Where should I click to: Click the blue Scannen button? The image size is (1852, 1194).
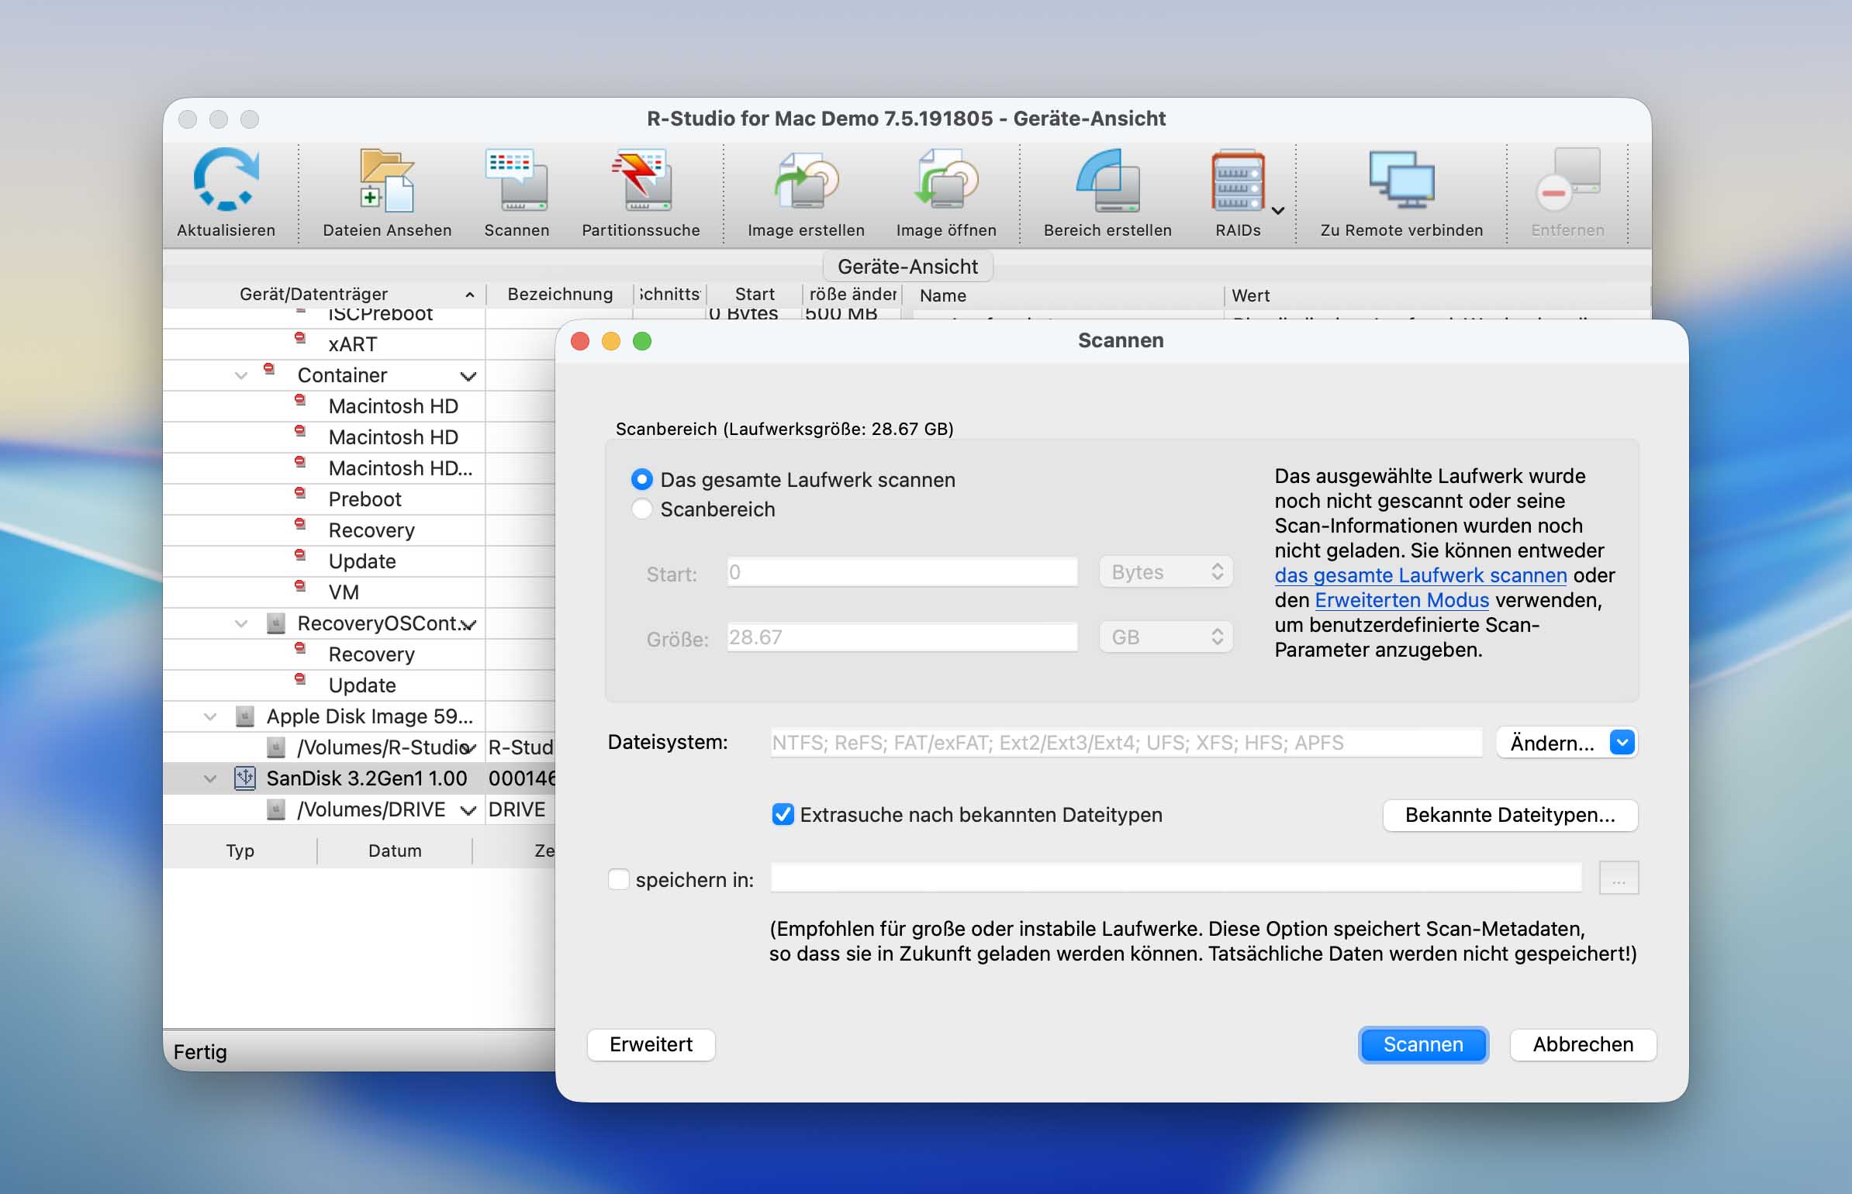(x=1423, y=1044)
